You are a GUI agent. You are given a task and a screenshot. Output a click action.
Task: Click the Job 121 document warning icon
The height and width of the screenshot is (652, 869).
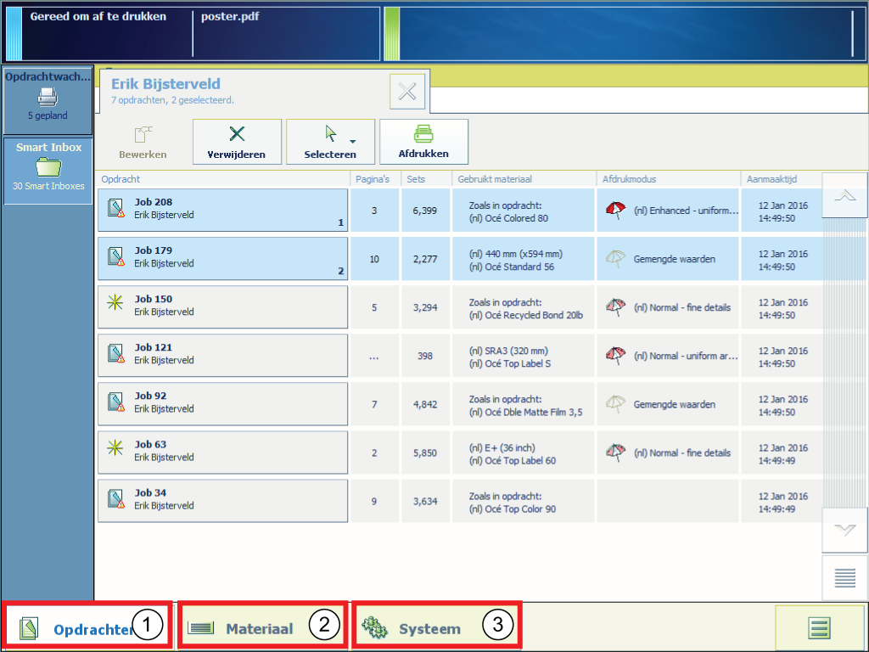pyautogui.click(x=115, y=354)
